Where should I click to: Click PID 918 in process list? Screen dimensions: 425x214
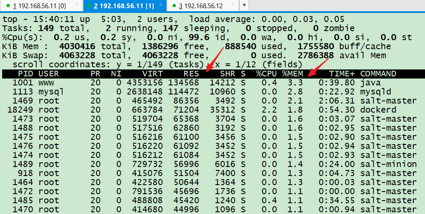click(x=26, y=173)
